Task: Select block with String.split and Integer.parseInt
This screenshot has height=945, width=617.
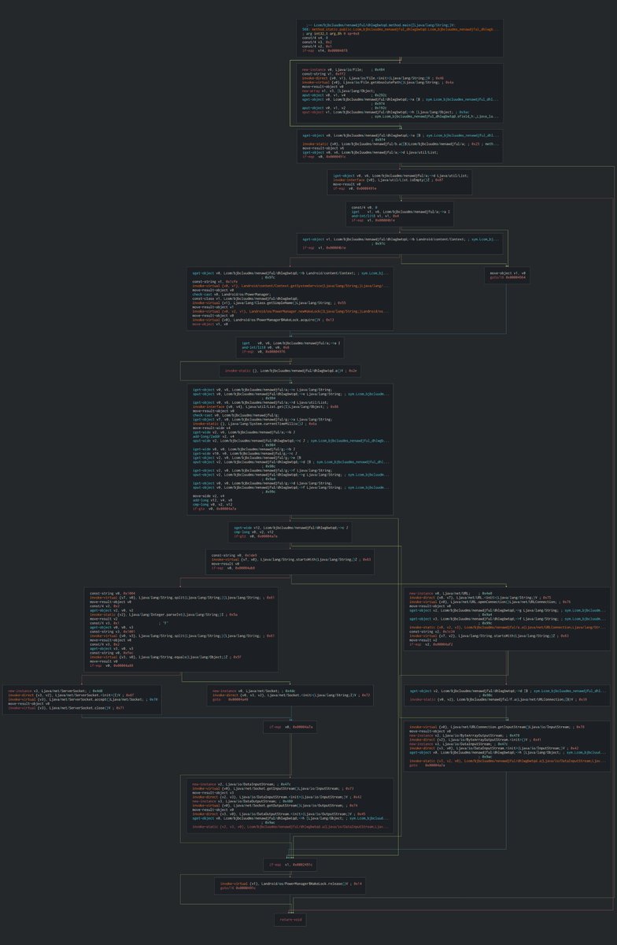Action: tap(180, 628)
